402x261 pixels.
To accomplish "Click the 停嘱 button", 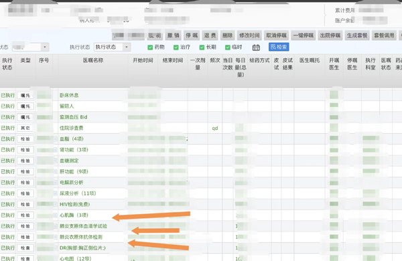I will tap(192, 35).
